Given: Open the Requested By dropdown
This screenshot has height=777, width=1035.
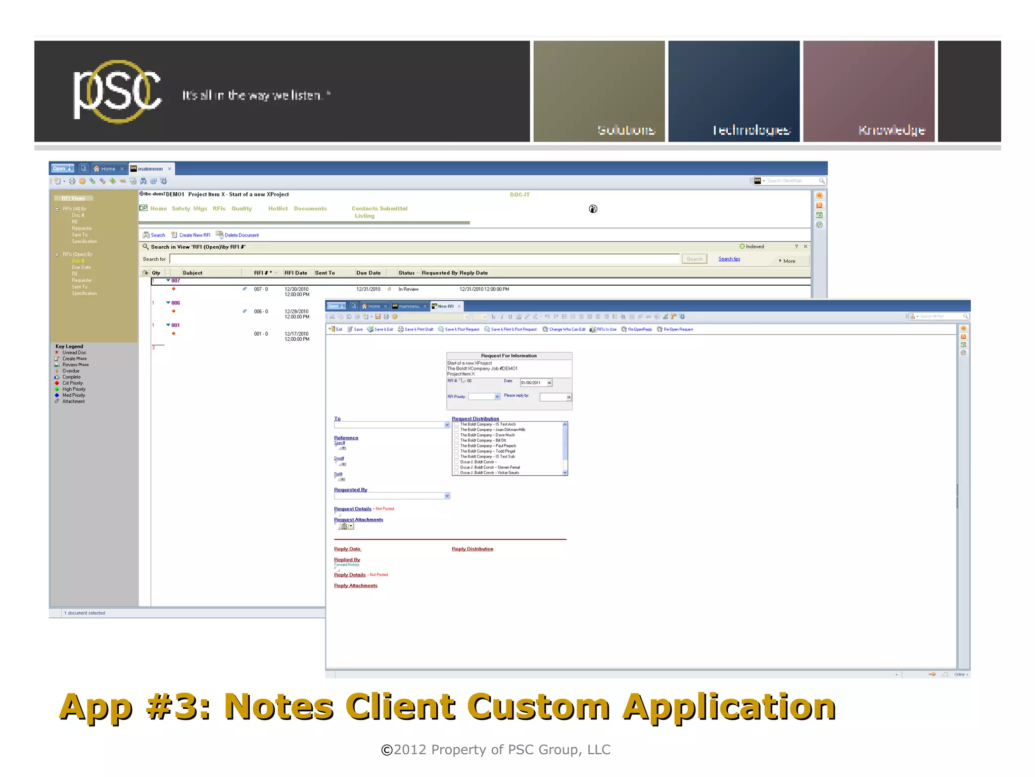Looking at the screenshot, I should (447, 496).
